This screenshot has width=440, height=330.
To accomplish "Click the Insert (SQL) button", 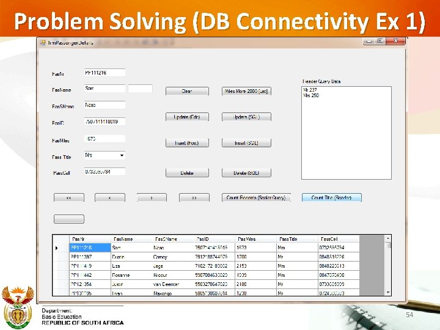I will click(246, 143).
